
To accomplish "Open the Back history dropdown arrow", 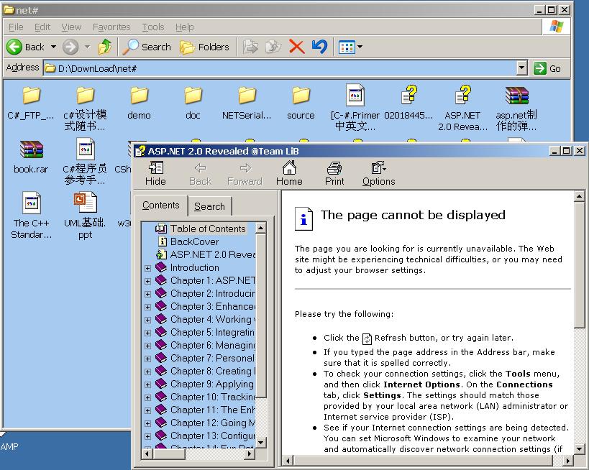I will coord(53,47).
